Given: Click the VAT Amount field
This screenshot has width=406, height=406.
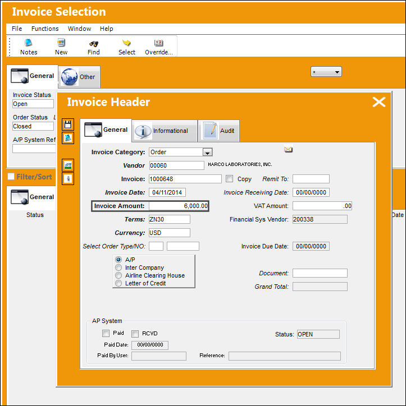Looking at the screenshot, I should (x=322, y=206).
